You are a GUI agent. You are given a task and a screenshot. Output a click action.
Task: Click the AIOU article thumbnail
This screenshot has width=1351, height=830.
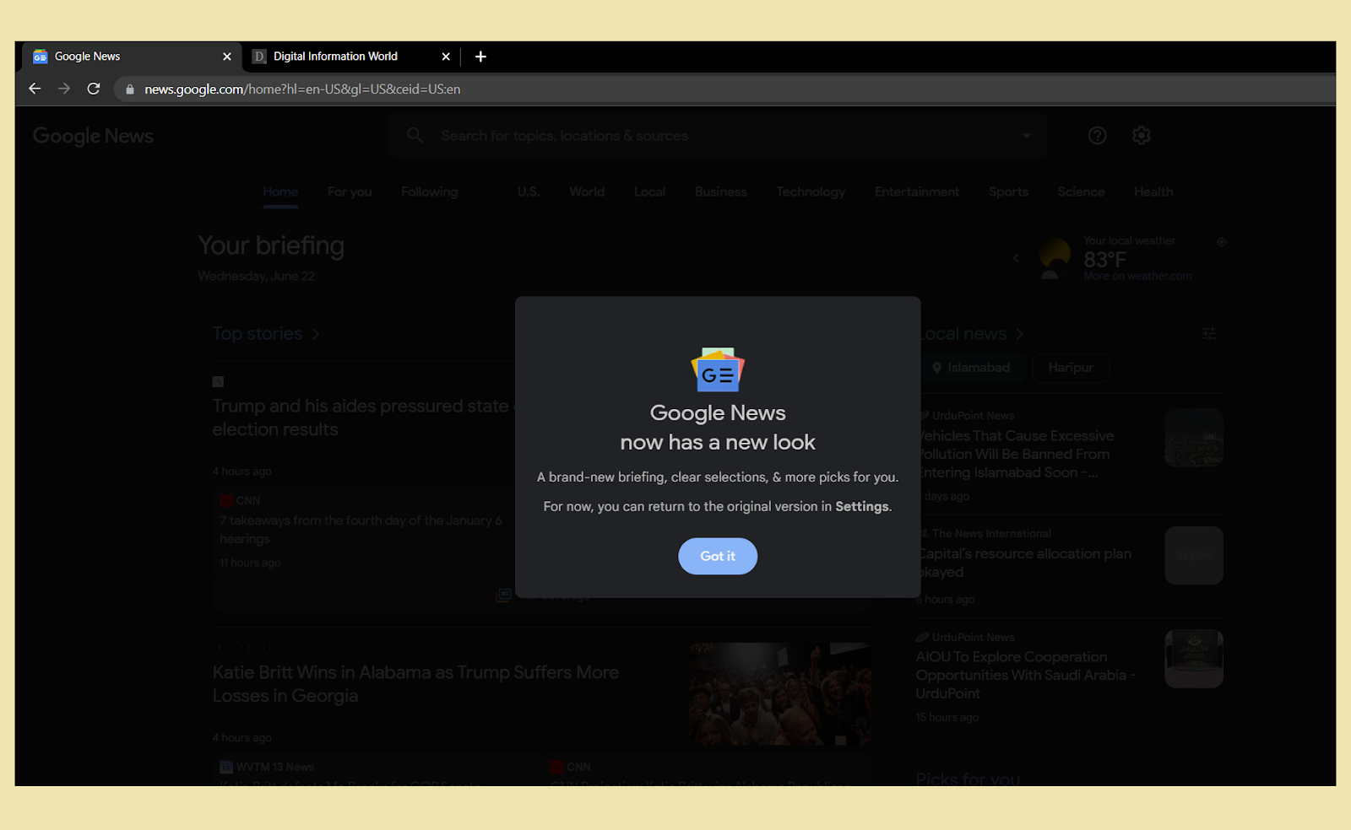pos(1194,659)
